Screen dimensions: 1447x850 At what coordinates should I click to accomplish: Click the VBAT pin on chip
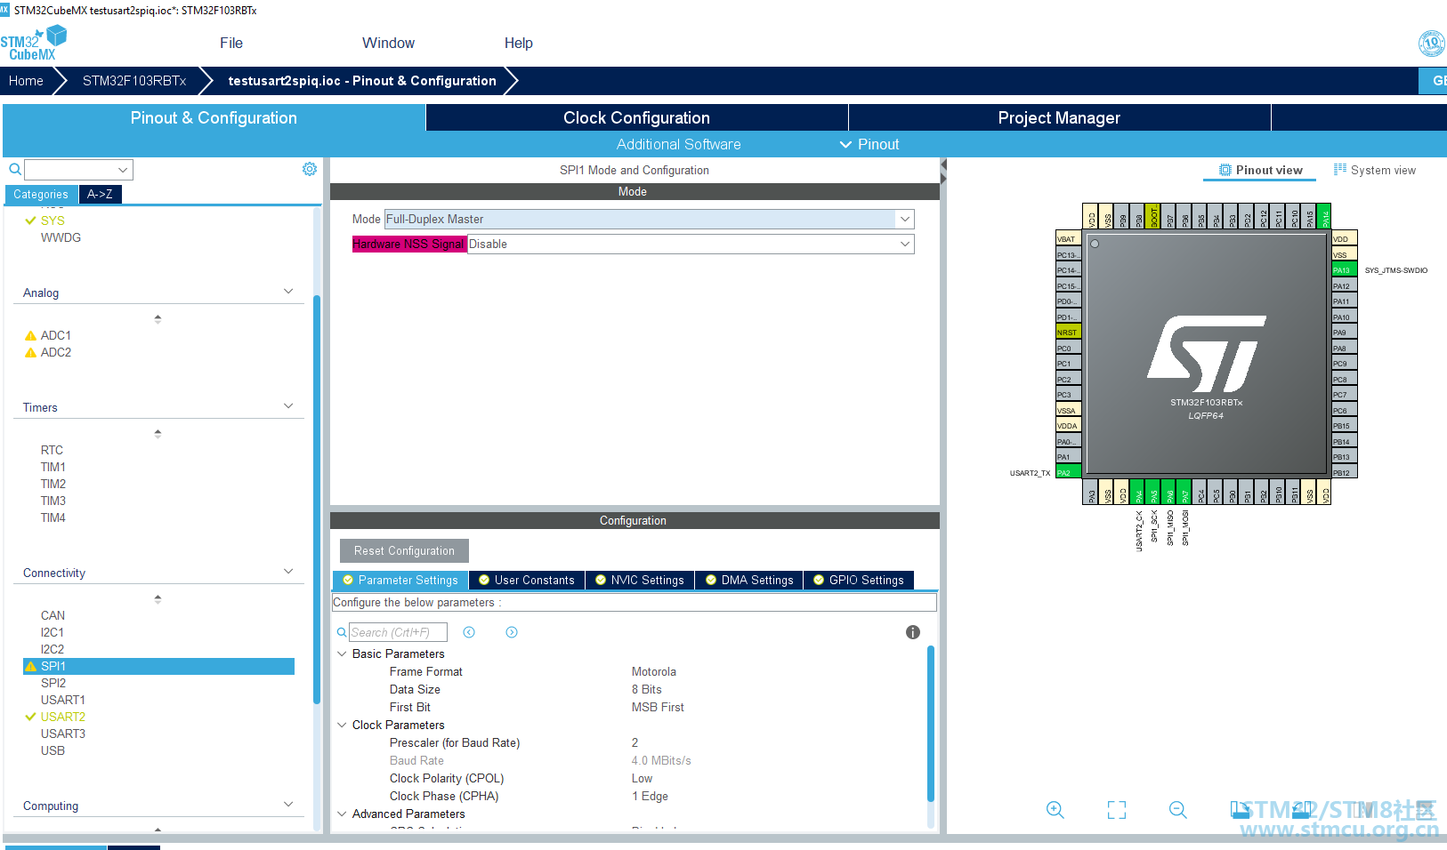pos(1068,239)
